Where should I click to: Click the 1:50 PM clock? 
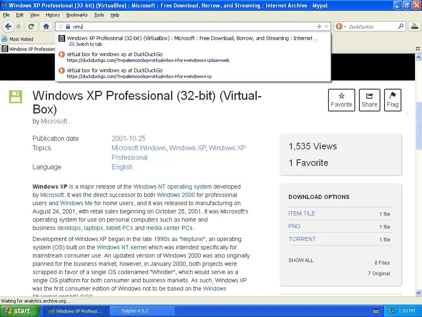pyautogui.click(x=407, y=311)
